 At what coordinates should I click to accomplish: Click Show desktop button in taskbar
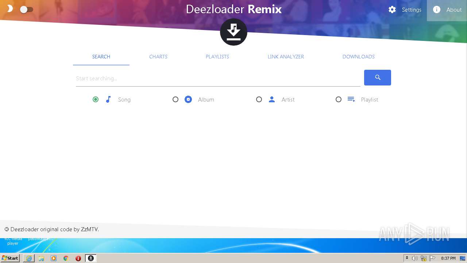click(463, 258)
